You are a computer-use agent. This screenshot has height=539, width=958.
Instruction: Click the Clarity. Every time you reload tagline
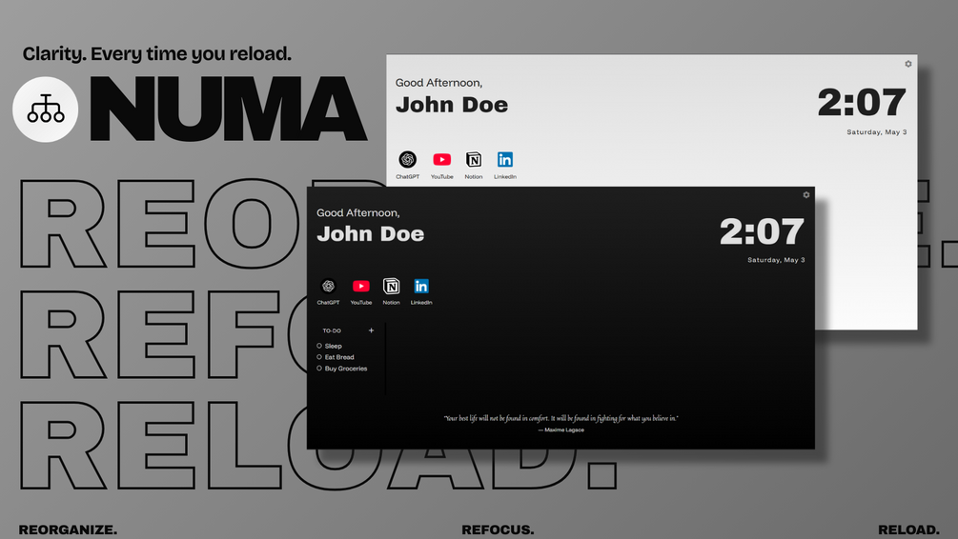tap(157, 53)
